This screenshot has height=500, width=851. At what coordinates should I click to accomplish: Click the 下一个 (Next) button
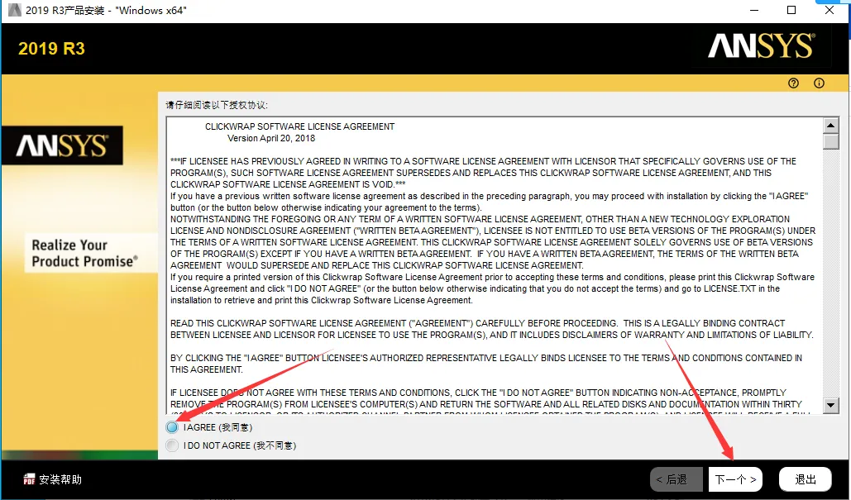(735, 479)
